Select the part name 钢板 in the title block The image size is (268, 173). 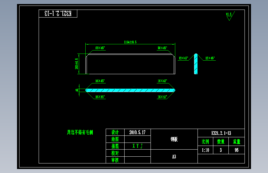(x=174, y=139)
